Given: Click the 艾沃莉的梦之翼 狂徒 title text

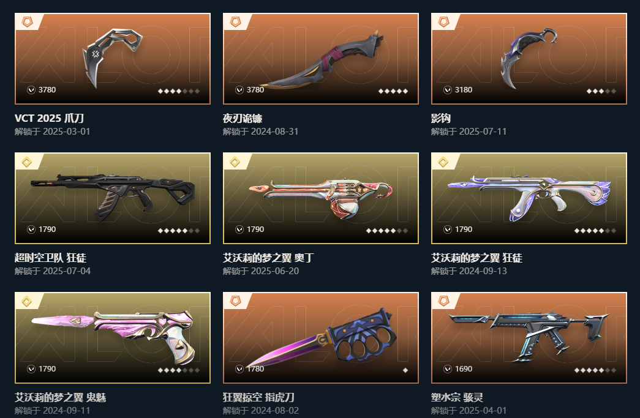Looking at the screenshot, I should point(476,258).
